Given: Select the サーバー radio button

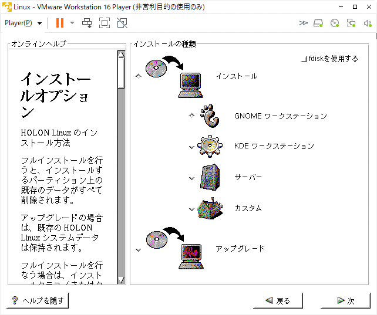Looking at the screenshot, I should [x=191, y=178].
